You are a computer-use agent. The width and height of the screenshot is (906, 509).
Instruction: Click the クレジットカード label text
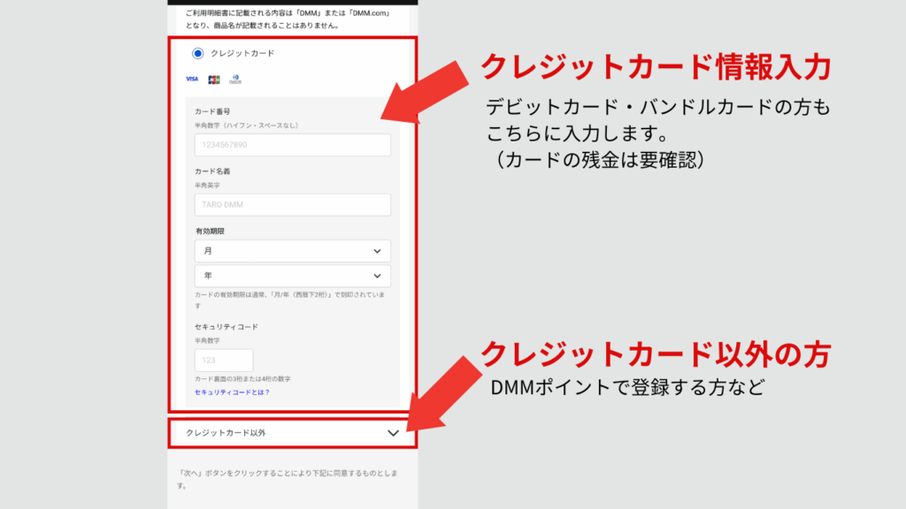[242, 53]
